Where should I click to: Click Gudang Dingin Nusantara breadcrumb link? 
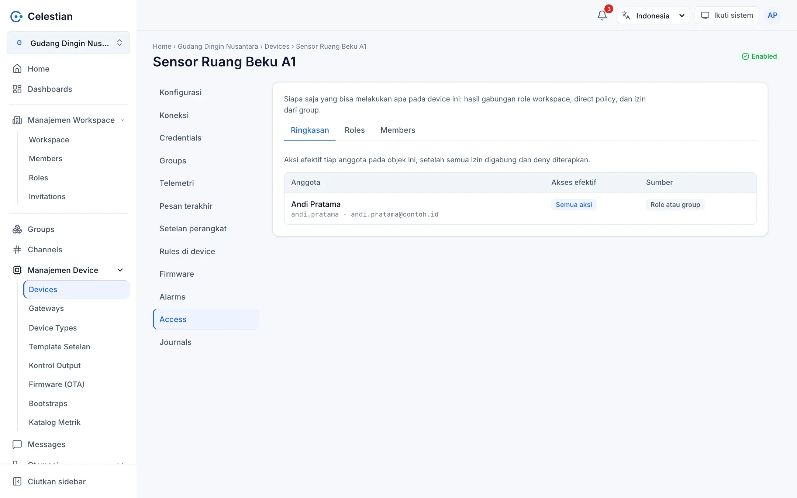click(x=218, y=46)
